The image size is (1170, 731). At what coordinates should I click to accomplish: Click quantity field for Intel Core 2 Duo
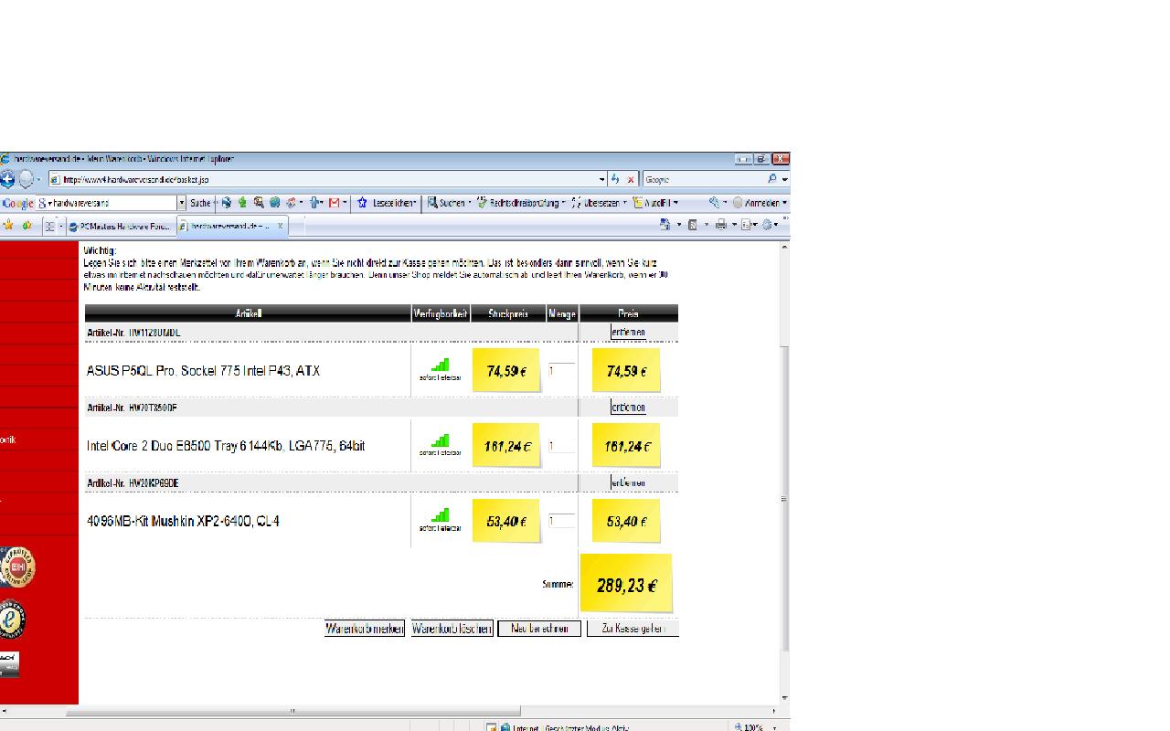point(561,446)
